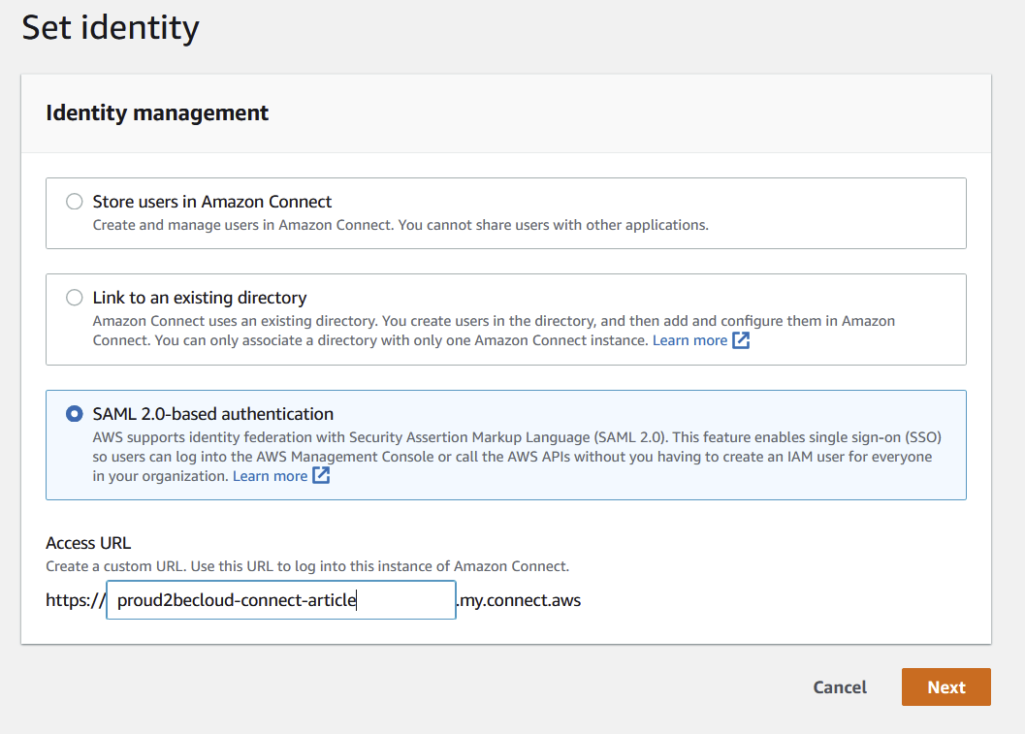Choose the Link to an existing directory radio button
This screenshot has width=1025, height=734.
tap(74, 298)
